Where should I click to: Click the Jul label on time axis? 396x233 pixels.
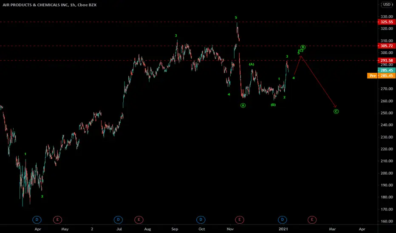click(119, 229)
